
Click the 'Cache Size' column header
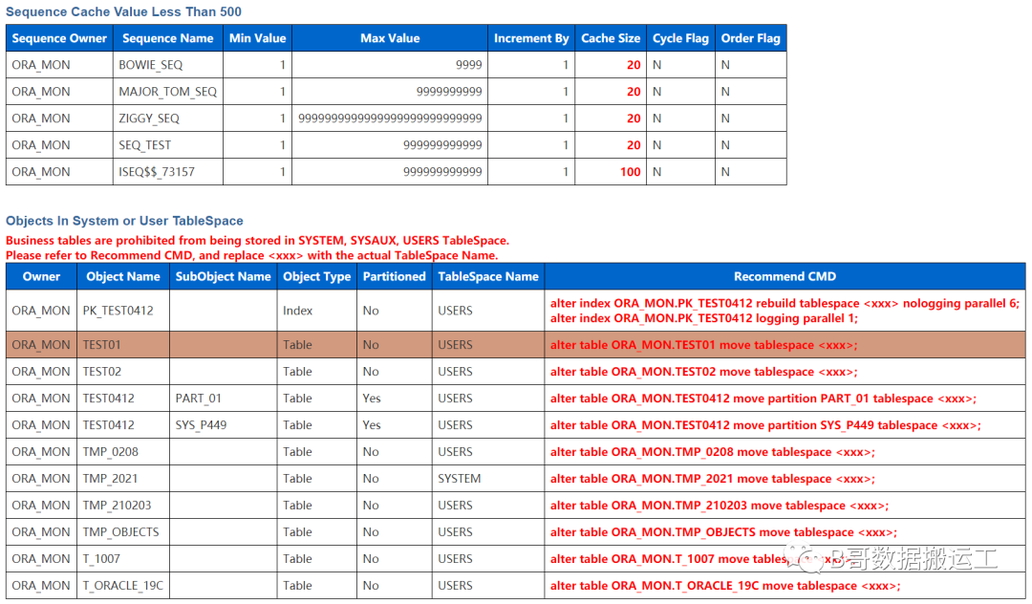(611, 38)
